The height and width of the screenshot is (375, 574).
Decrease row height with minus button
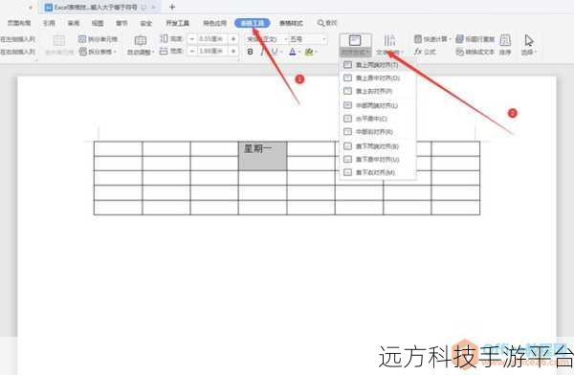tap(192, 39)
